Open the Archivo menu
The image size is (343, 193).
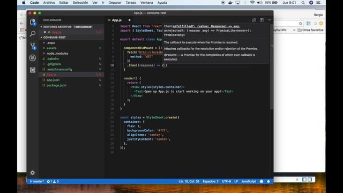[x=49, y=3]
